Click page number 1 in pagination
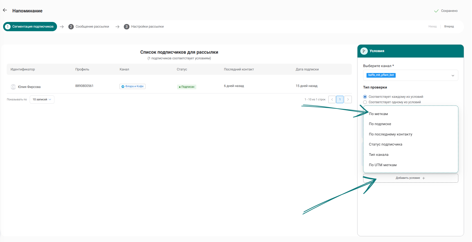The width and height of the screenshot is (472, 242). tap(340, 99)
